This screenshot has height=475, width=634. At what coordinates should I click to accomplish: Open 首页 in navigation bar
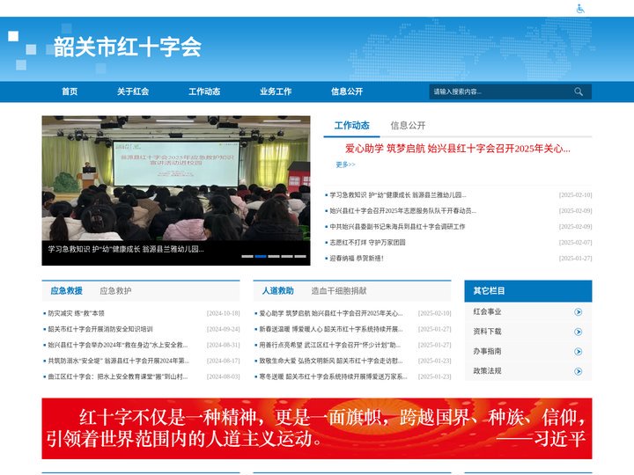tap(70, 91)
